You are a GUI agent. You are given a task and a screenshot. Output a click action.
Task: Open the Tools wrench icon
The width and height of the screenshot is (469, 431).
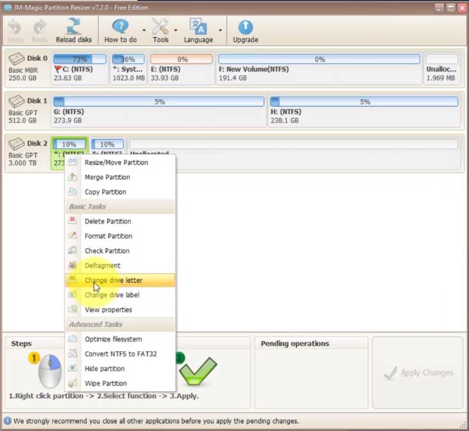coord(160,26)
